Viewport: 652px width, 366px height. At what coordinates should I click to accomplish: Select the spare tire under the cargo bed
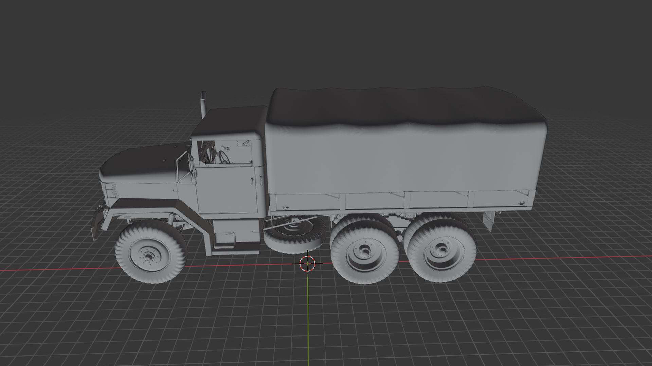pos(294,235)
